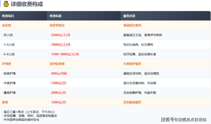Click the 完全依赖护理，失能失智 description
Viewport: 211px width, 124px height.
click(139, 93)
